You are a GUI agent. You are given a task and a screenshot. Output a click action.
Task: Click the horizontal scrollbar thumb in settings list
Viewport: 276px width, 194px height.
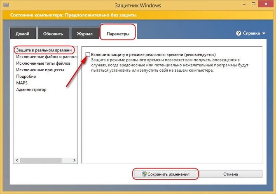pyautogui.click(x=41, y=160)
